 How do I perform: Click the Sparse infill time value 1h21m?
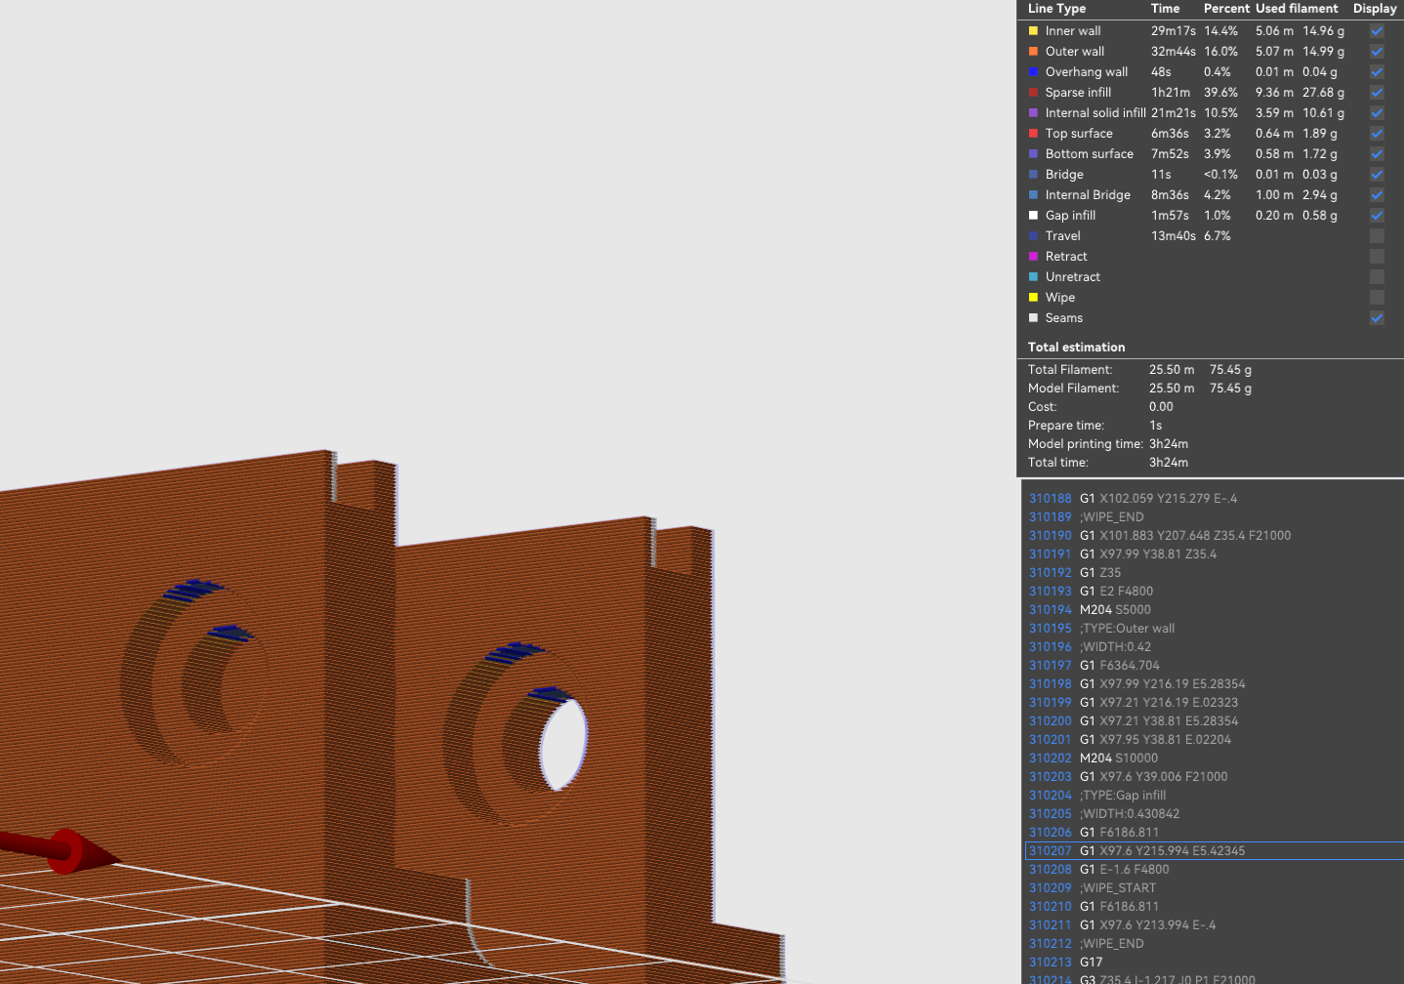pos(1171,93)
